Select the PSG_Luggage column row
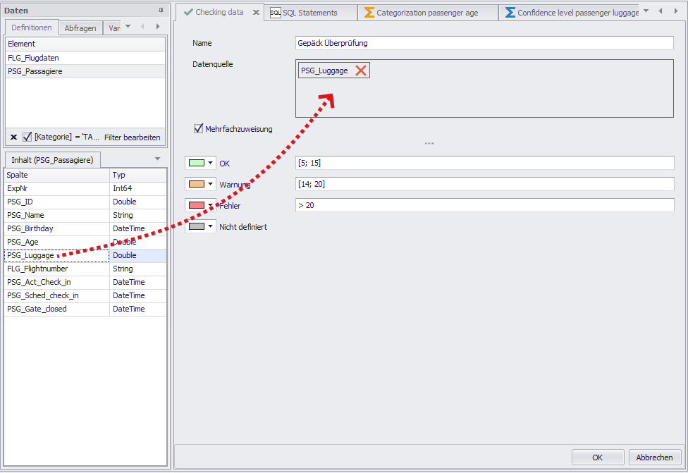 85,255
